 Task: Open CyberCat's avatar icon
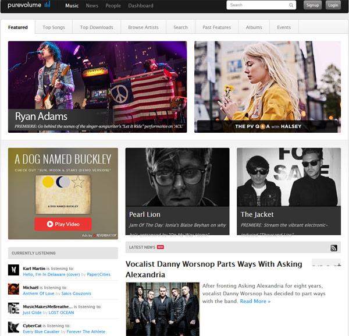coord(13,327)
